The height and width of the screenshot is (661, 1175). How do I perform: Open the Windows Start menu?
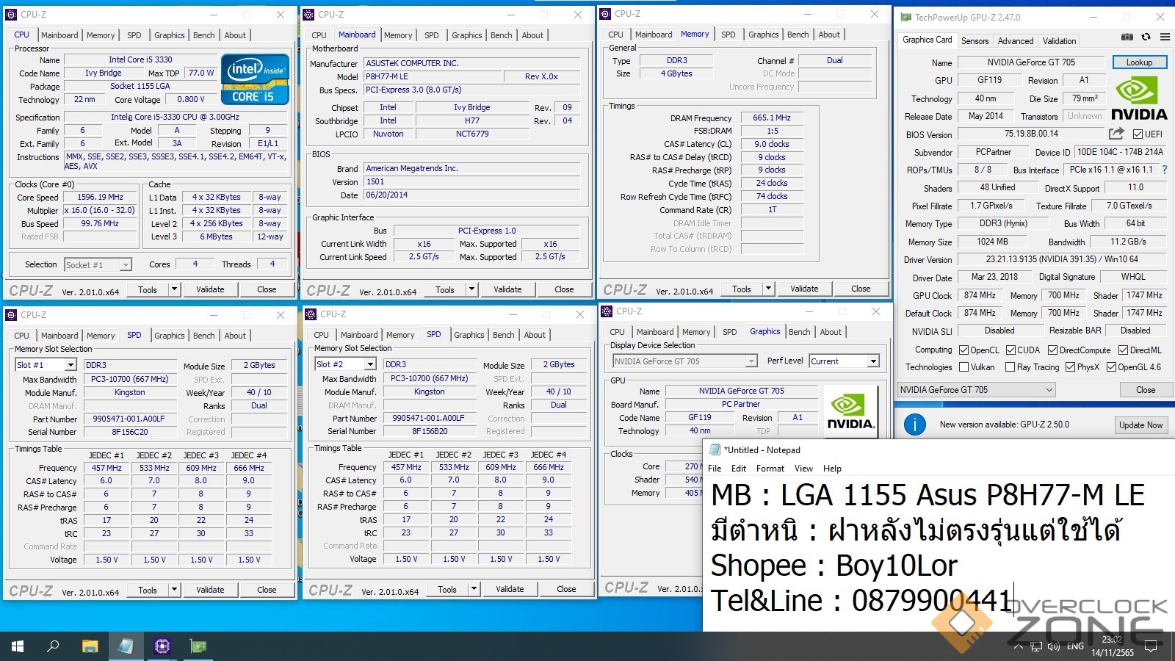pyautogui.click(x=18, y=646)
